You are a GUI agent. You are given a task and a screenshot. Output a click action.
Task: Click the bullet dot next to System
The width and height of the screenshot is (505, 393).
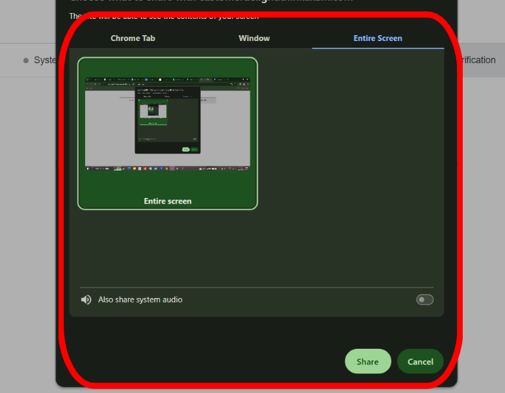tap(26, 61)
